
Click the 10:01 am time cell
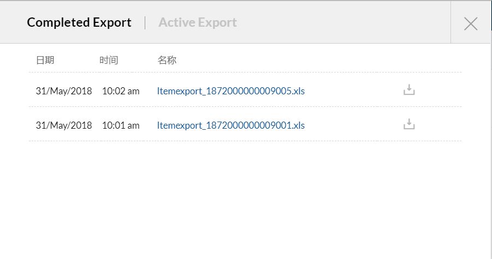coord(121,125)
